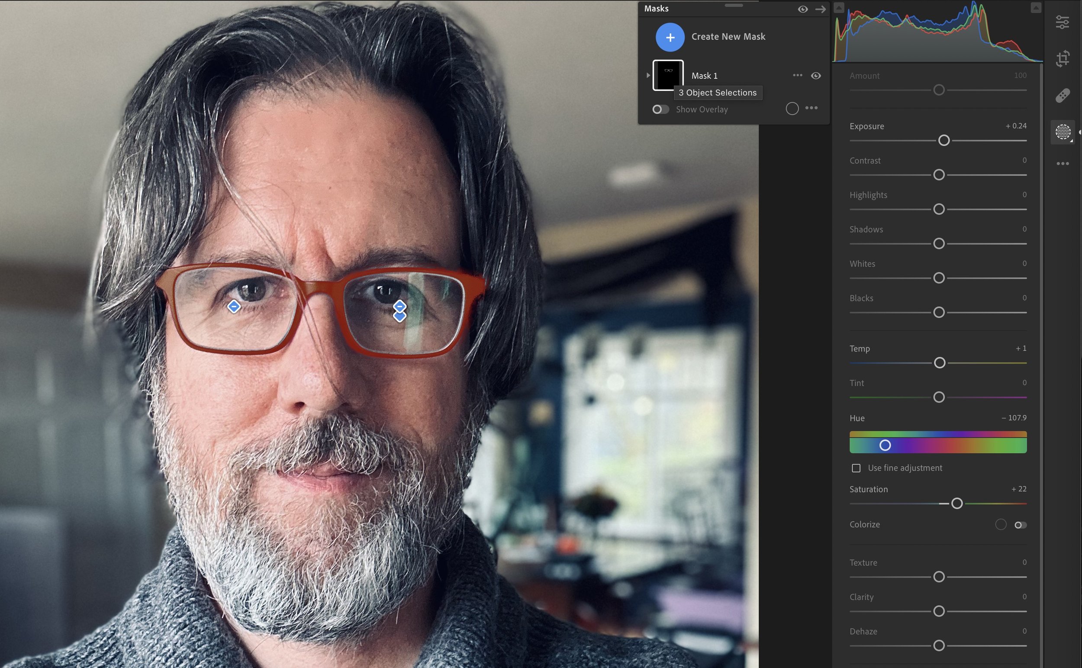Click the Amount slider handle

click(x=939, y=90)
